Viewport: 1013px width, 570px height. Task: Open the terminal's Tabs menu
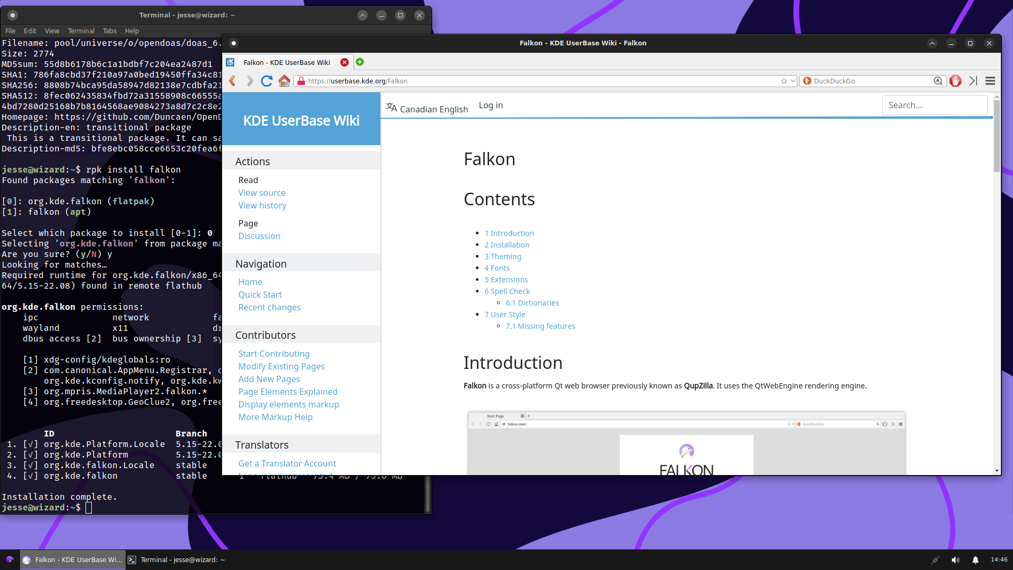(110, 31)
